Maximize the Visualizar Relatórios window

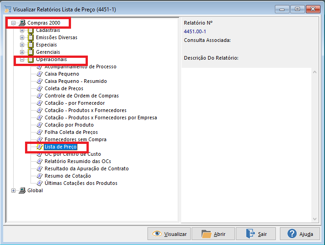point(297,9)
